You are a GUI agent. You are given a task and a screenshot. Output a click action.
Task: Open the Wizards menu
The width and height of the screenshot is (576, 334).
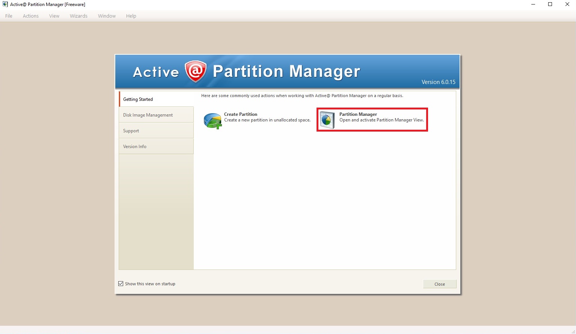point(78,16)
